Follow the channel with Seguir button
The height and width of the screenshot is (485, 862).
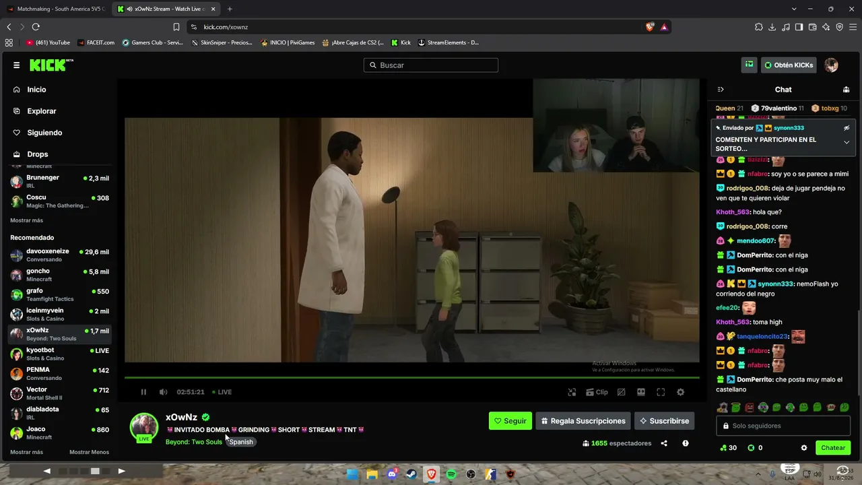[510, 421]
